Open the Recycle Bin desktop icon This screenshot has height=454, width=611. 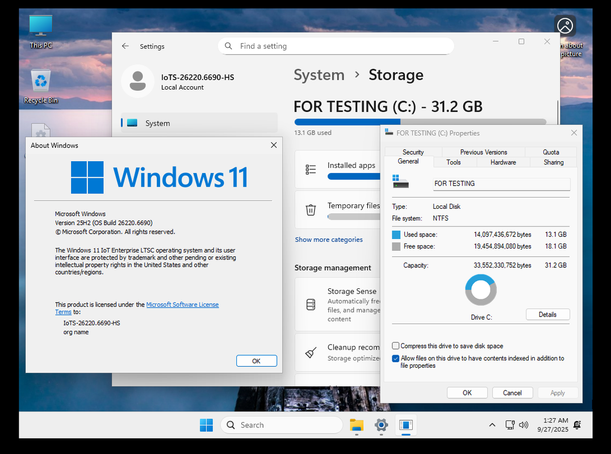click(40, 87)
